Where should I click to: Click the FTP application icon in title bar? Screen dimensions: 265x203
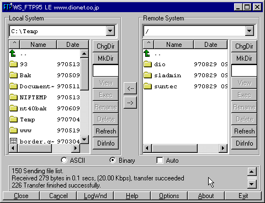pyautogui.click(x=8, y=7)
